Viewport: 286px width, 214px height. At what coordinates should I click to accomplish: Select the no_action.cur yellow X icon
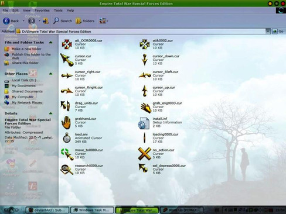coord(144,154)
